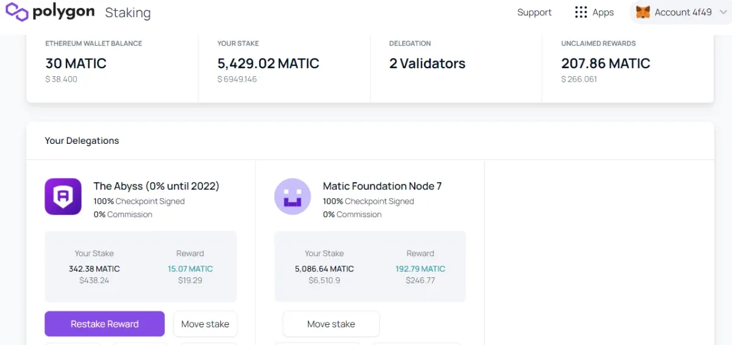Click the Restake Reward button
The width and height of the screenshot is (732, 345).
coord(104,324)
